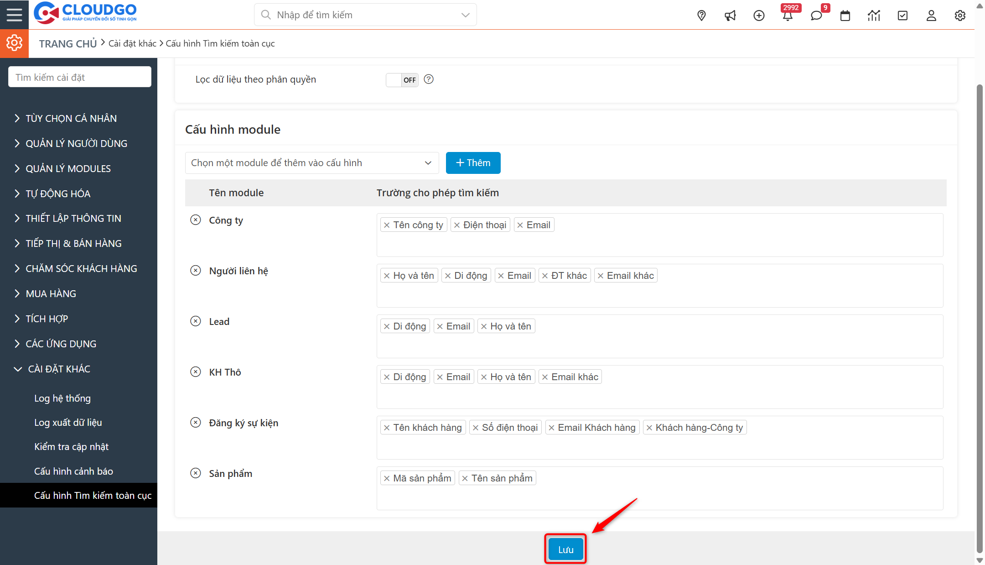Screen dimensions: 985x565
Task: Expand the QUẢN LÝ NGƯỜI DÙNG section
Action: point(76,143)
